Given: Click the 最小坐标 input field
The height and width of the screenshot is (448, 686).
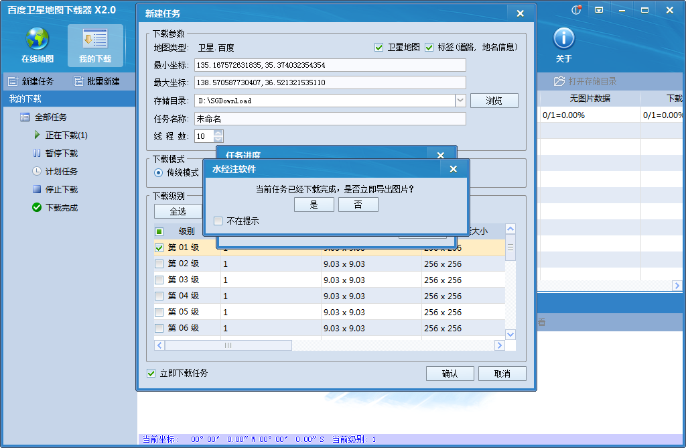Looking at the screenshot, I should point(330,65).
